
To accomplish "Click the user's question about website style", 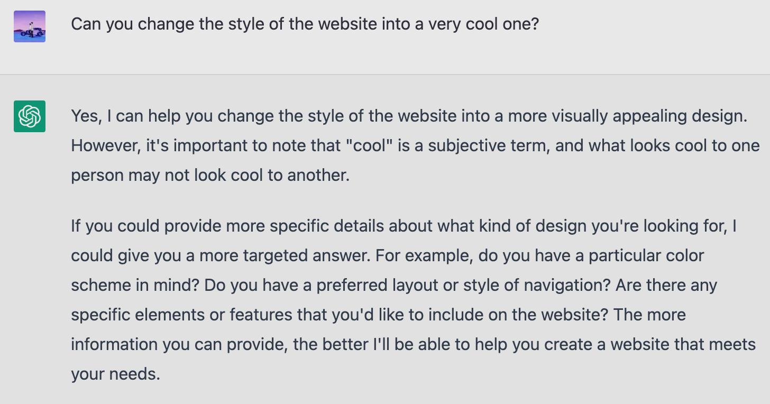I will tap(304, 24).
